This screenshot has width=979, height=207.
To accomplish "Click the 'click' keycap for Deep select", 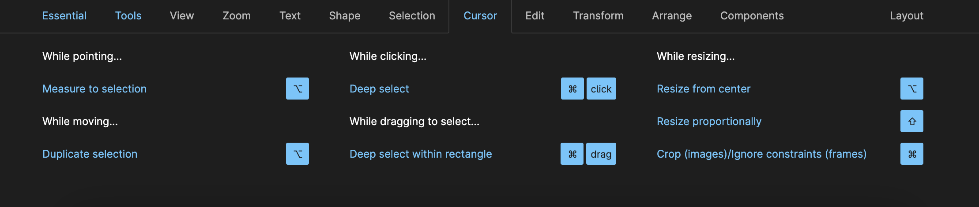I will (x=601, y=89).
